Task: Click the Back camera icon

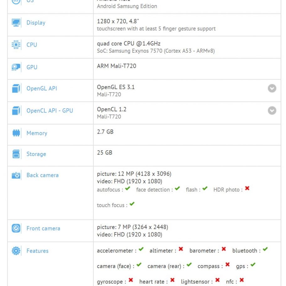Action: click(16, 175)
